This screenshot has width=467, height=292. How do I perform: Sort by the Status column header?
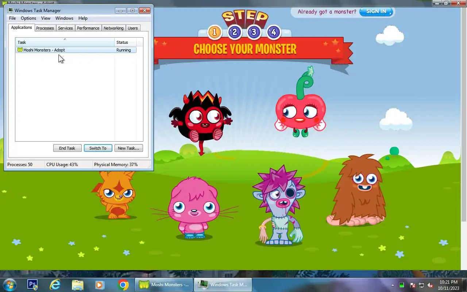126,42
